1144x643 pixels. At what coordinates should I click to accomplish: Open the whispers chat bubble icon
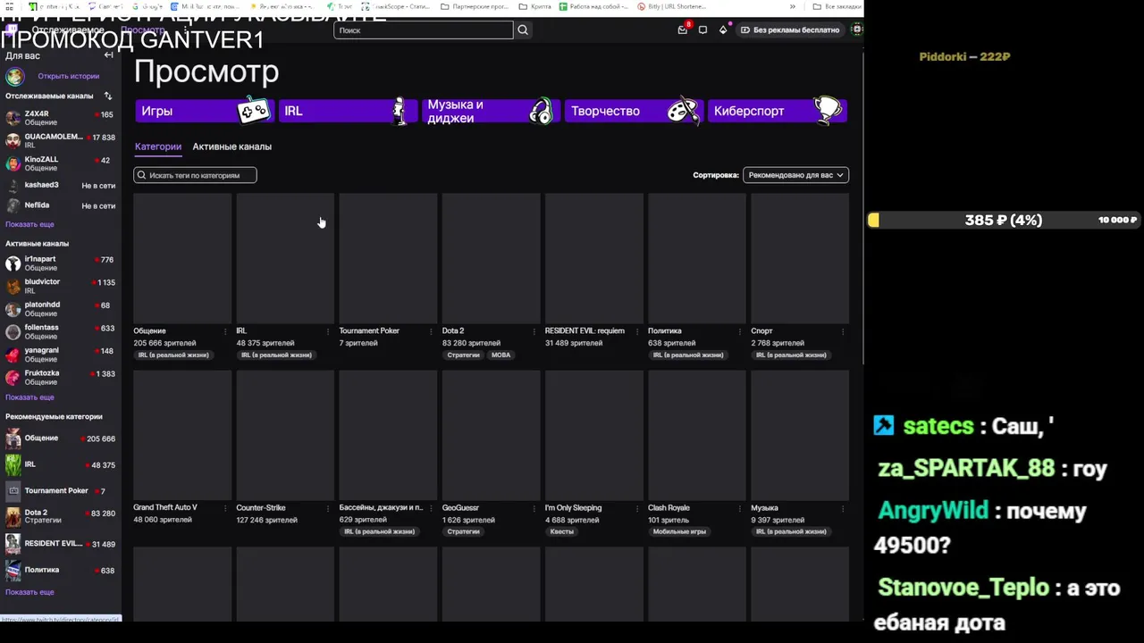[x=702, y=29]
